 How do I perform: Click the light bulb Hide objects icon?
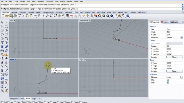coord(87,16)
